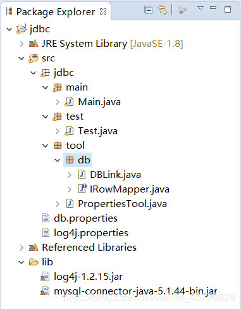This screenshot has height=309, width=241.
Task: Collapse the tool package node
Action: click(x=46, y=146)
